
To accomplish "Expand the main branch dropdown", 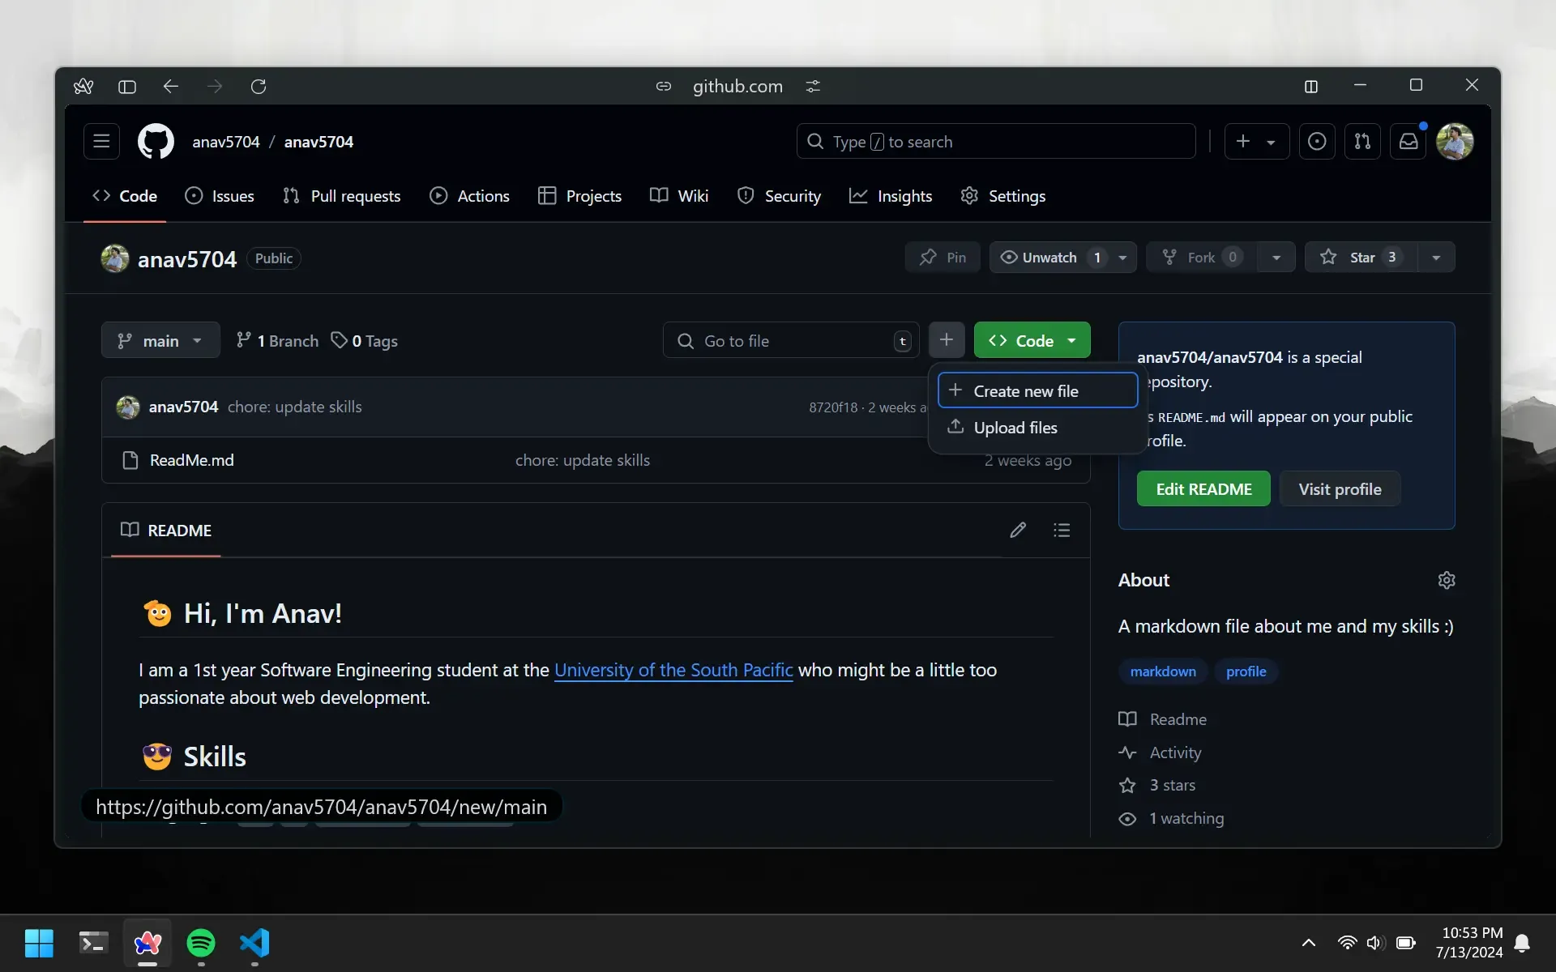I will [160, 340].
